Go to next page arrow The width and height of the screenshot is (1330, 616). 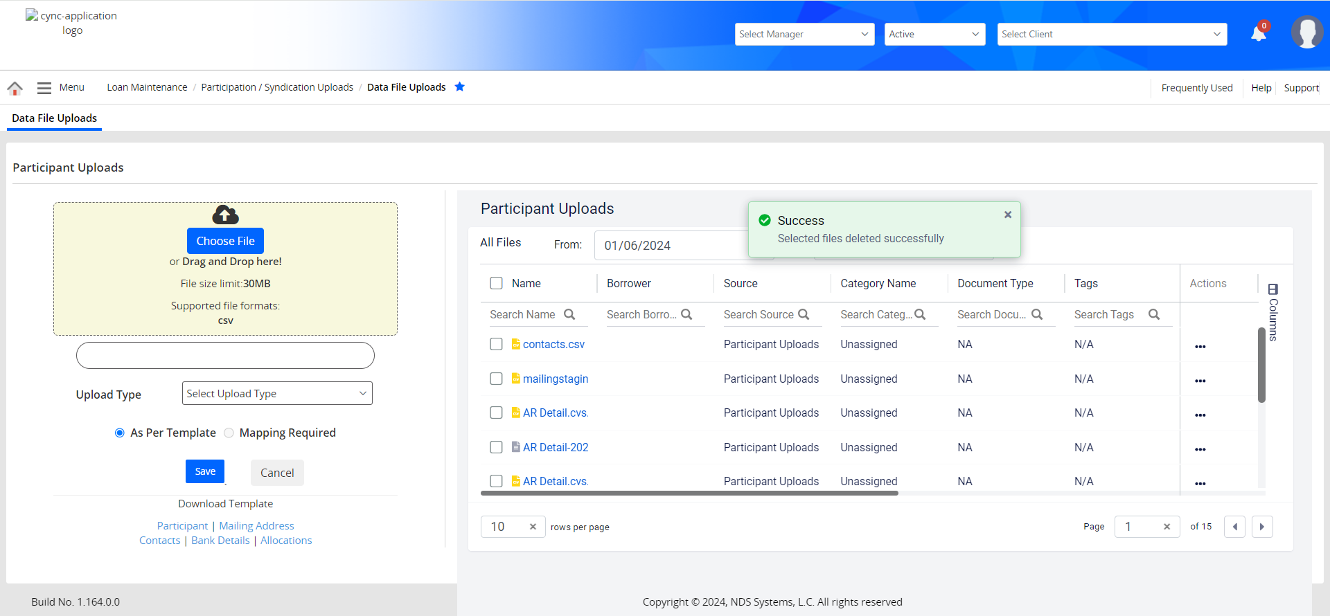[x=1261, y=527]
